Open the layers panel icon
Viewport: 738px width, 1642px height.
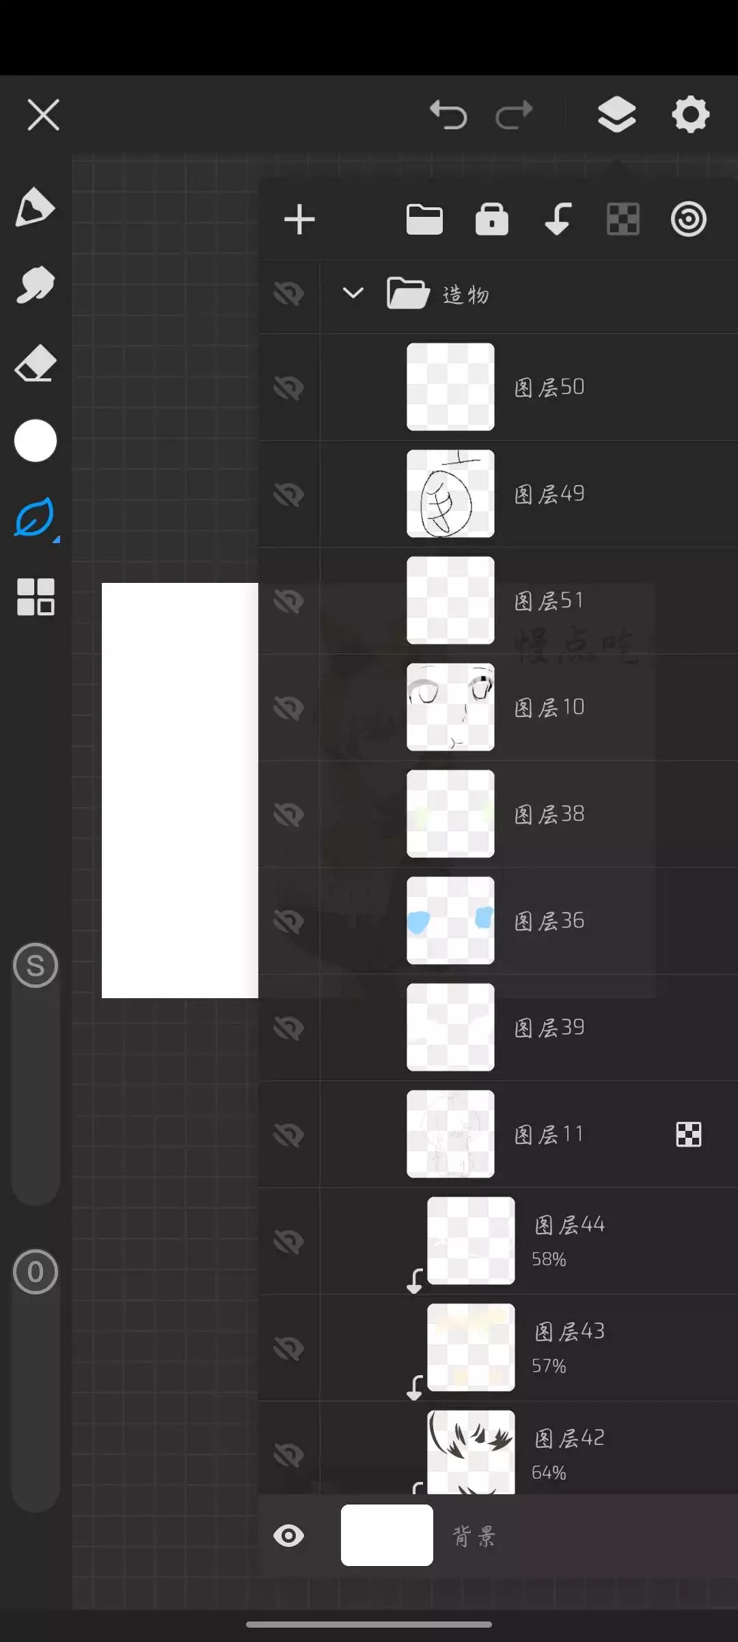click(616, 114)
